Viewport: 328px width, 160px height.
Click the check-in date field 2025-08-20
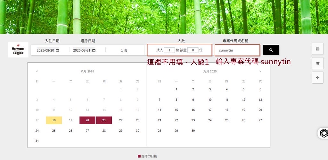45,50
